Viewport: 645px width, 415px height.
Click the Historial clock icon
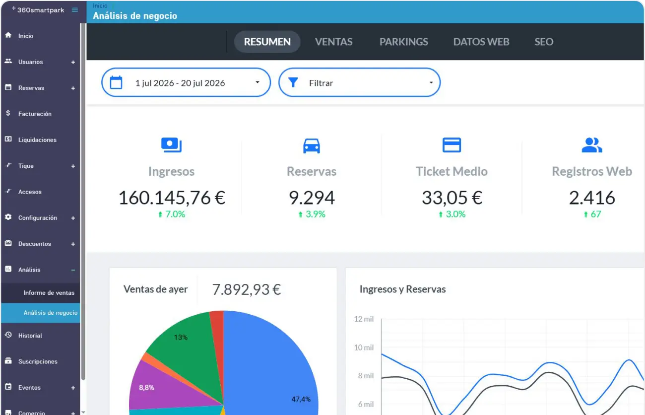tap(8, 335)
